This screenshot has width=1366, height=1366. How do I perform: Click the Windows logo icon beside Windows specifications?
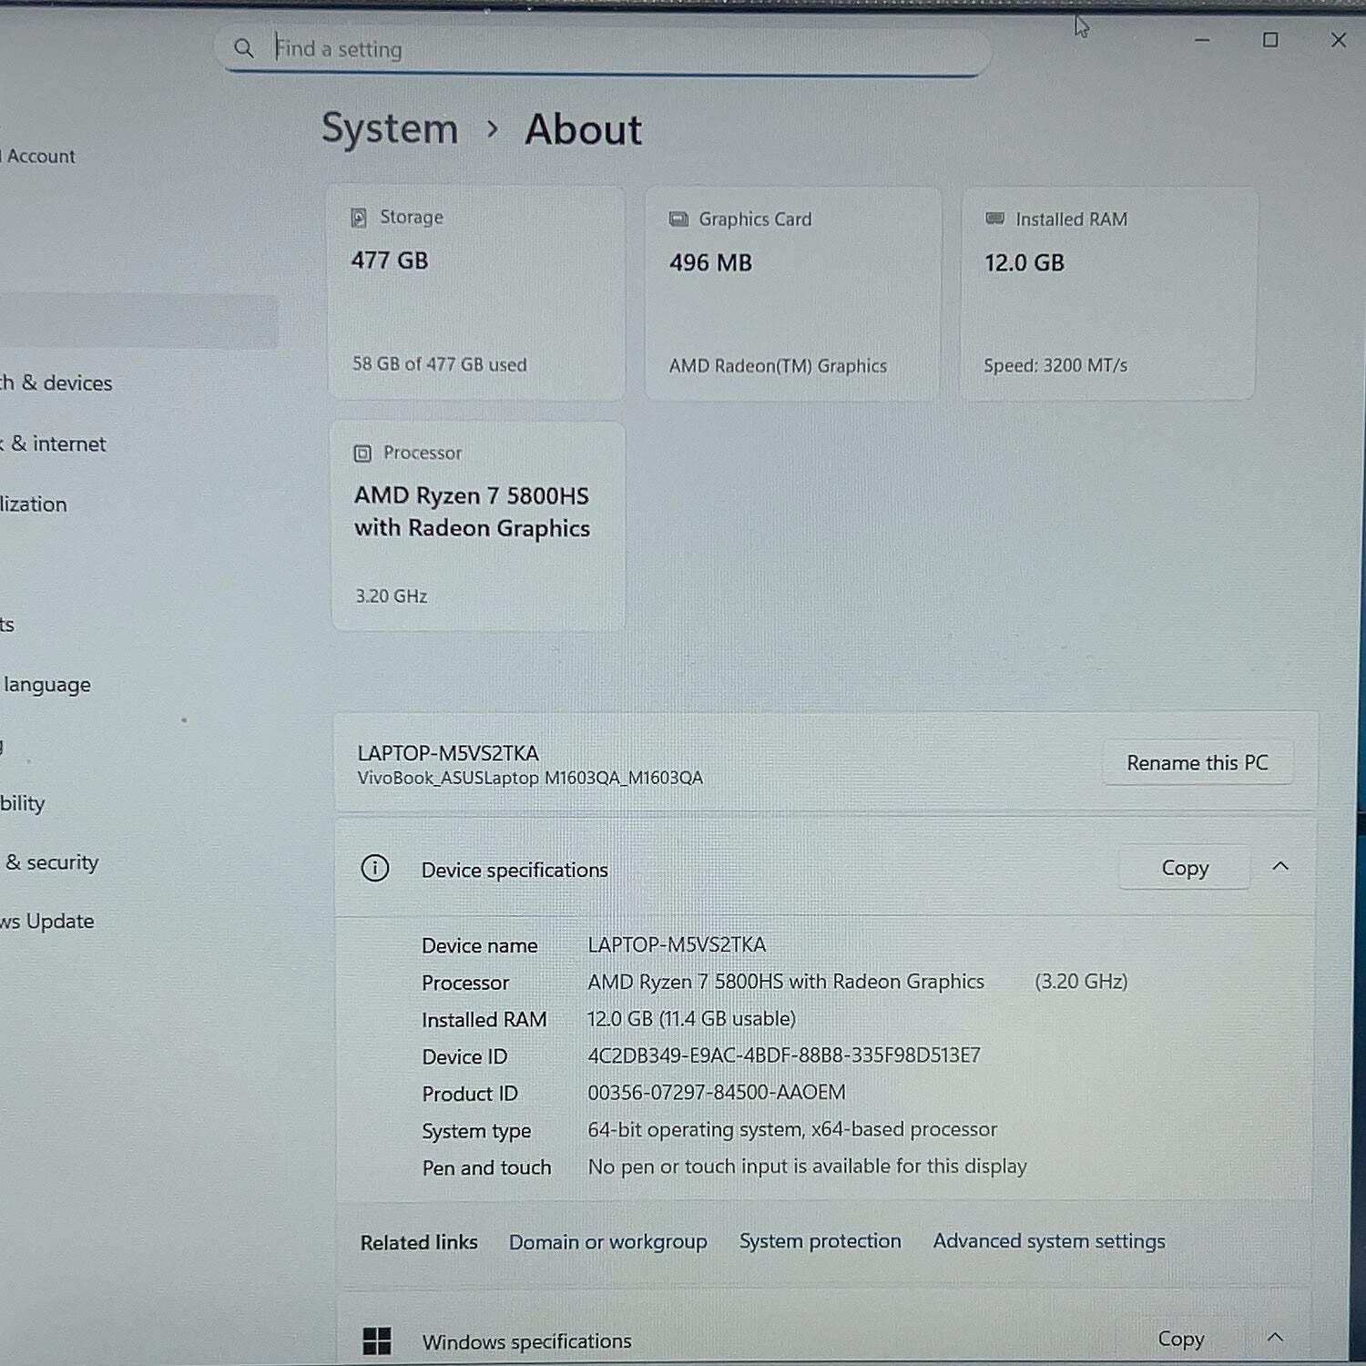[376, 1341]
